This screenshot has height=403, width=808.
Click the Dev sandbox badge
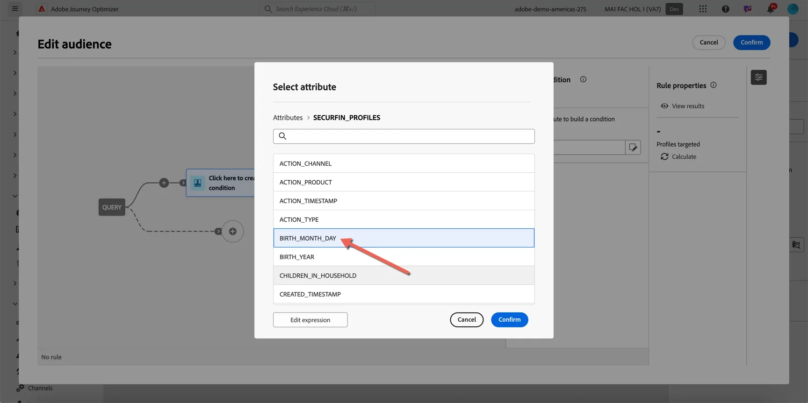pyautogui.click(x=674, y=9)
